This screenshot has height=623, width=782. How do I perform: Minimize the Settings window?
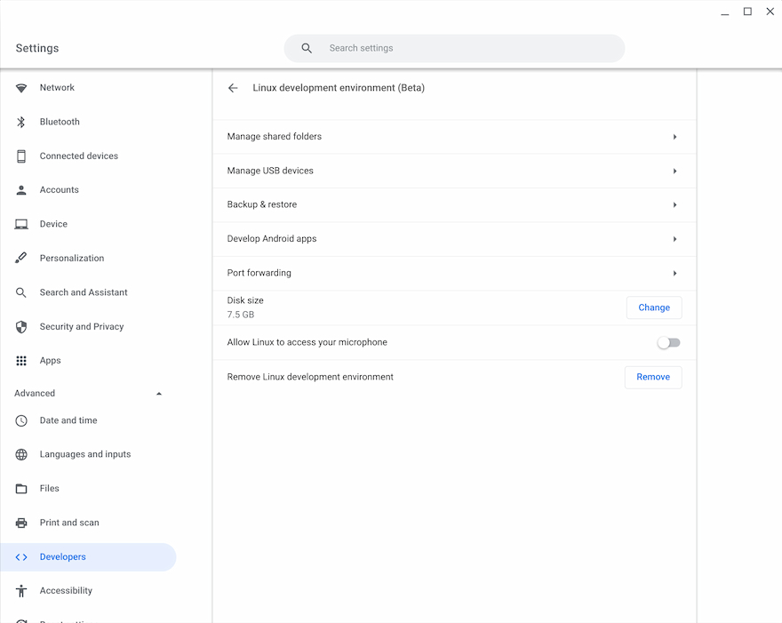coord(725,12)
